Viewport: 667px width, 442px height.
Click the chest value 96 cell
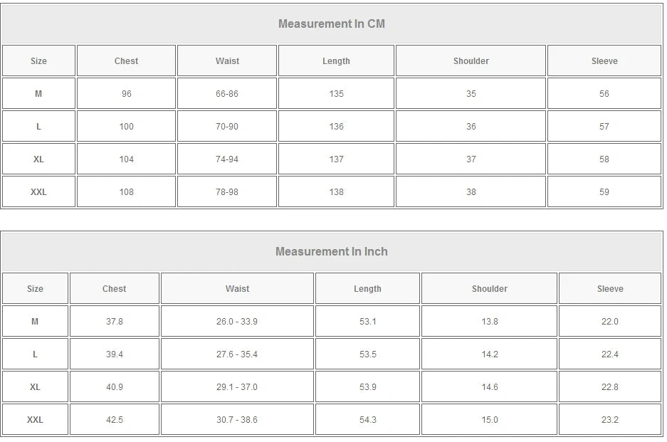tap(126, 94)
